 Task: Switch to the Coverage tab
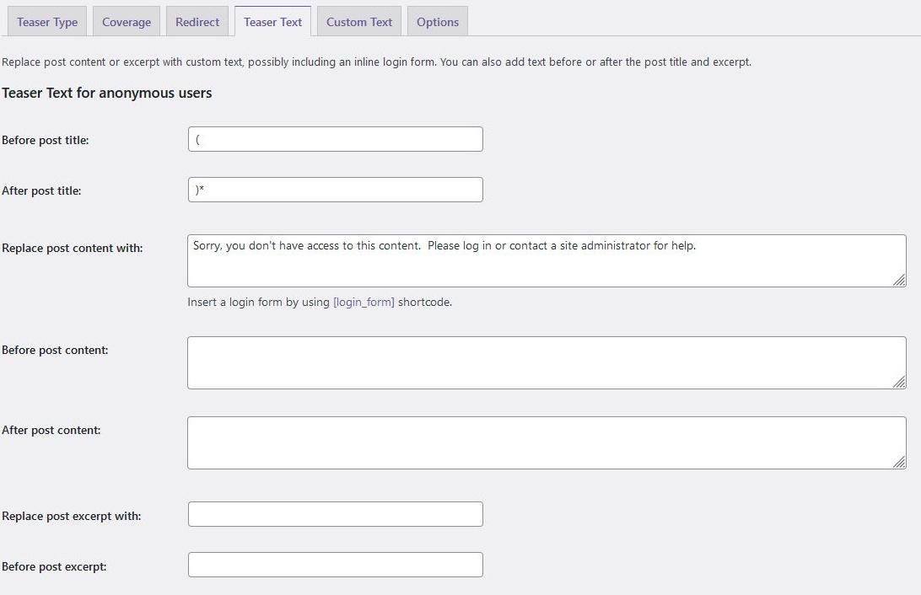[127, 22]
